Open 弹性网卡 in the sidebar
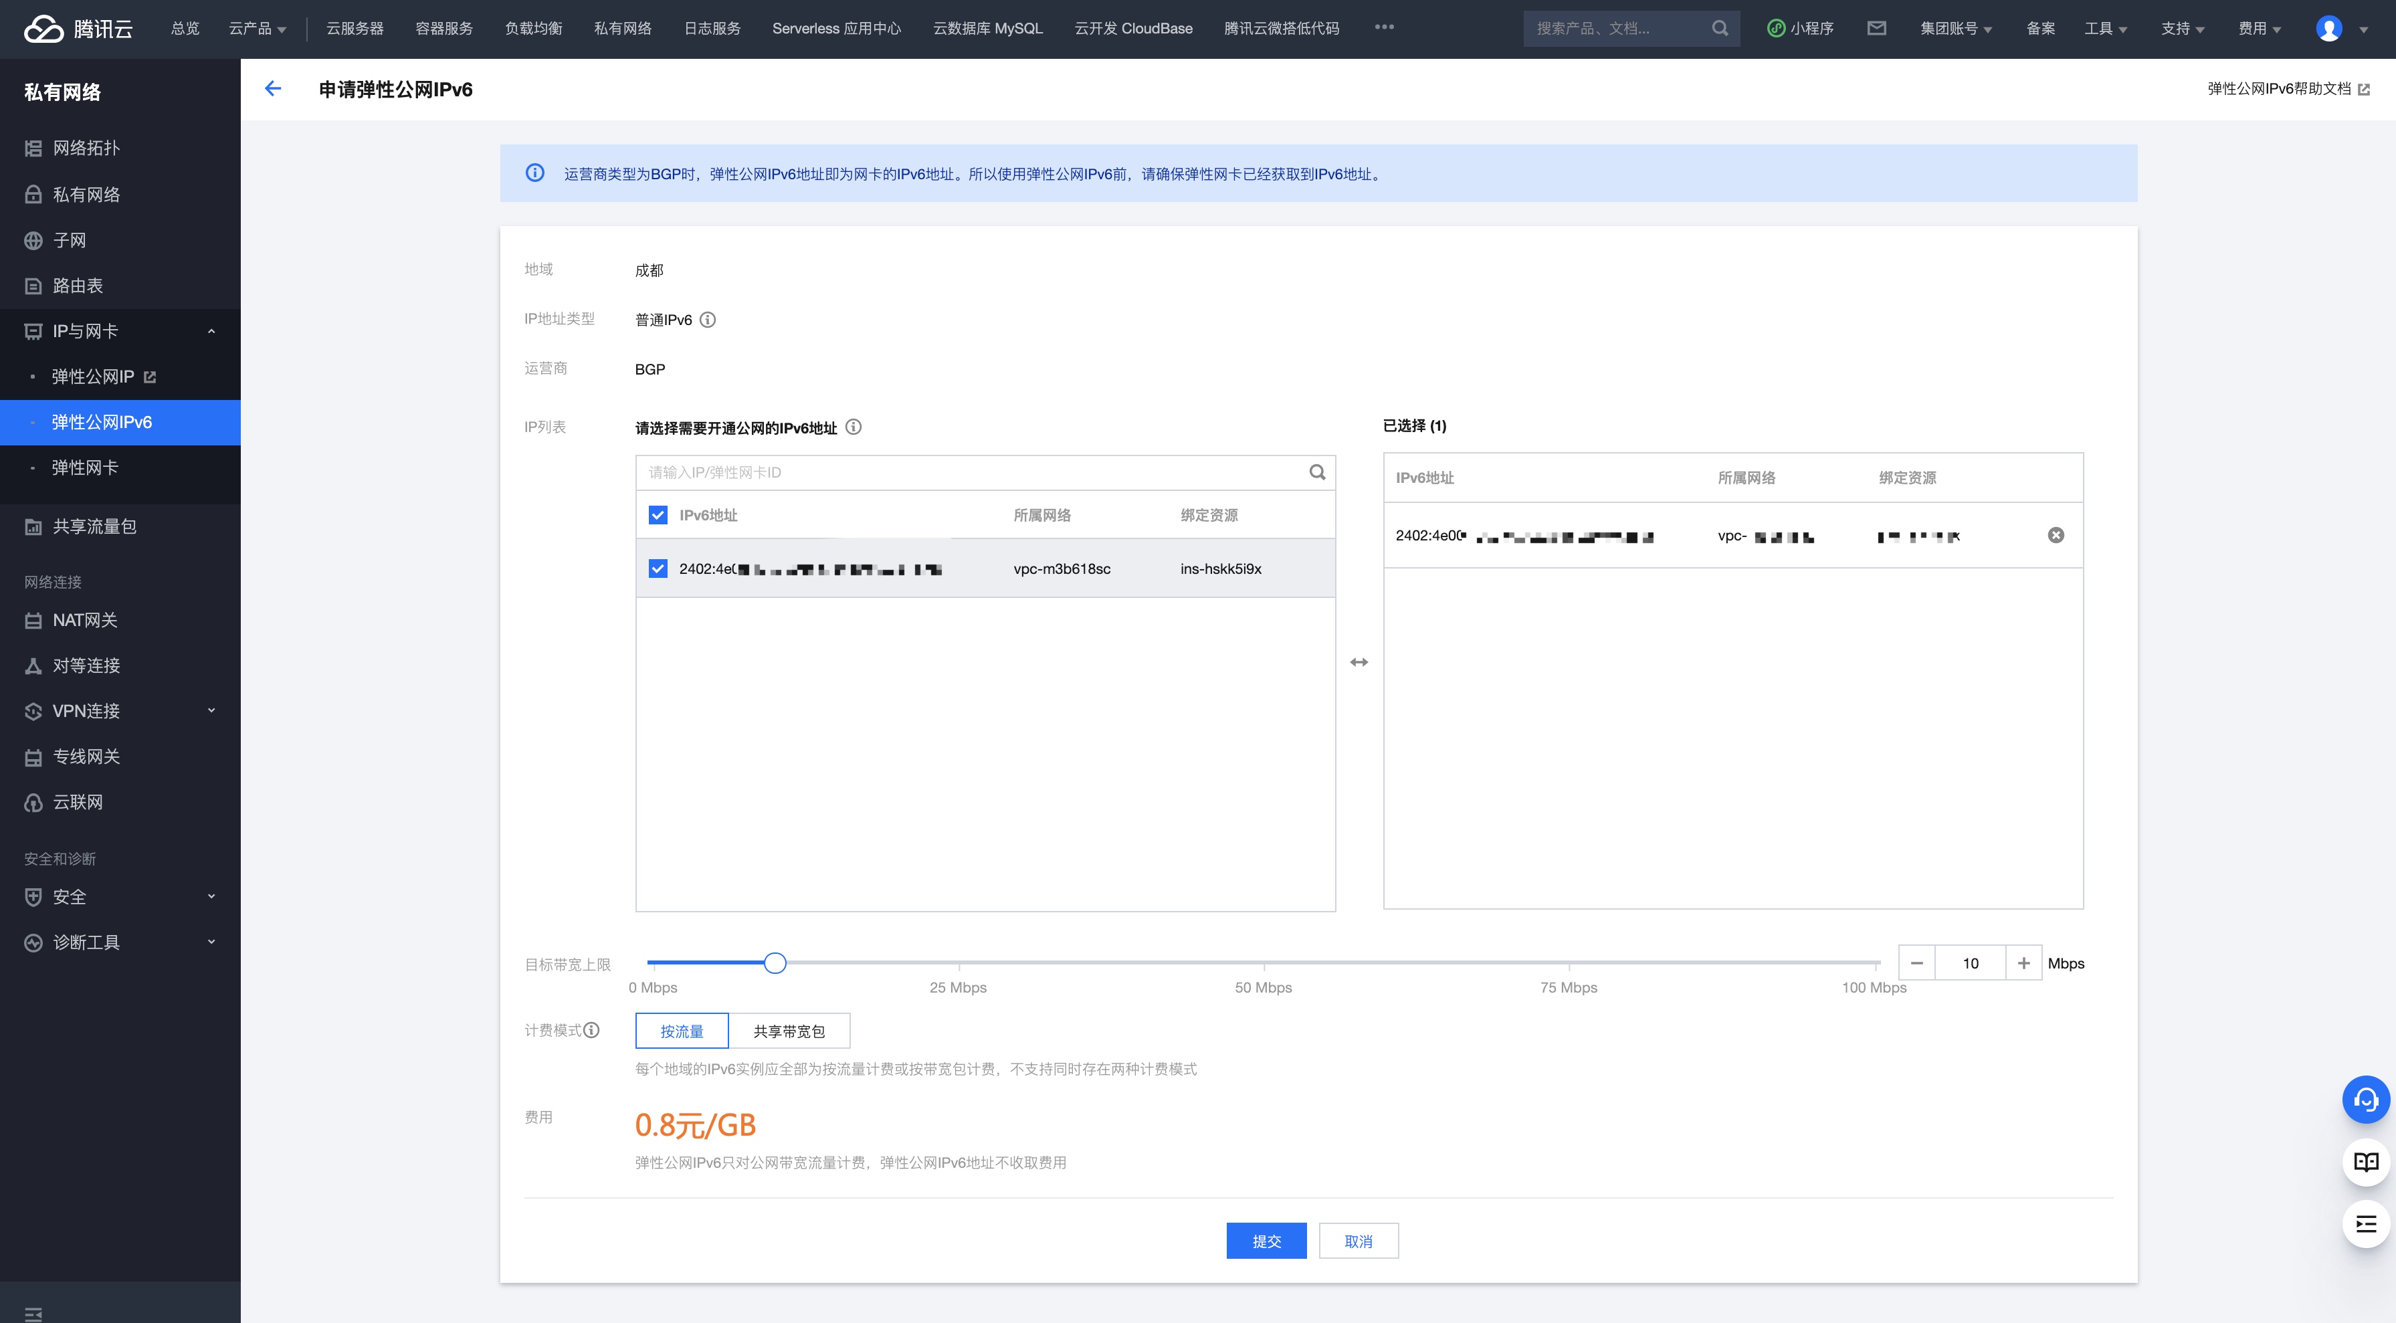This screenshot has height=1323, width=2396. click(x=85, y=467)
